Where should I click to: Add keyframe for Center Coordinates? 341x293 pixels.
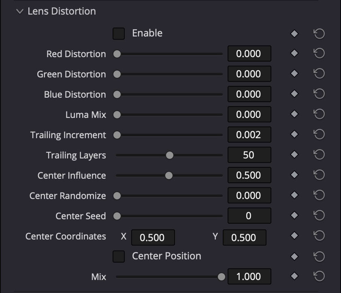click(x=294, y=236)
